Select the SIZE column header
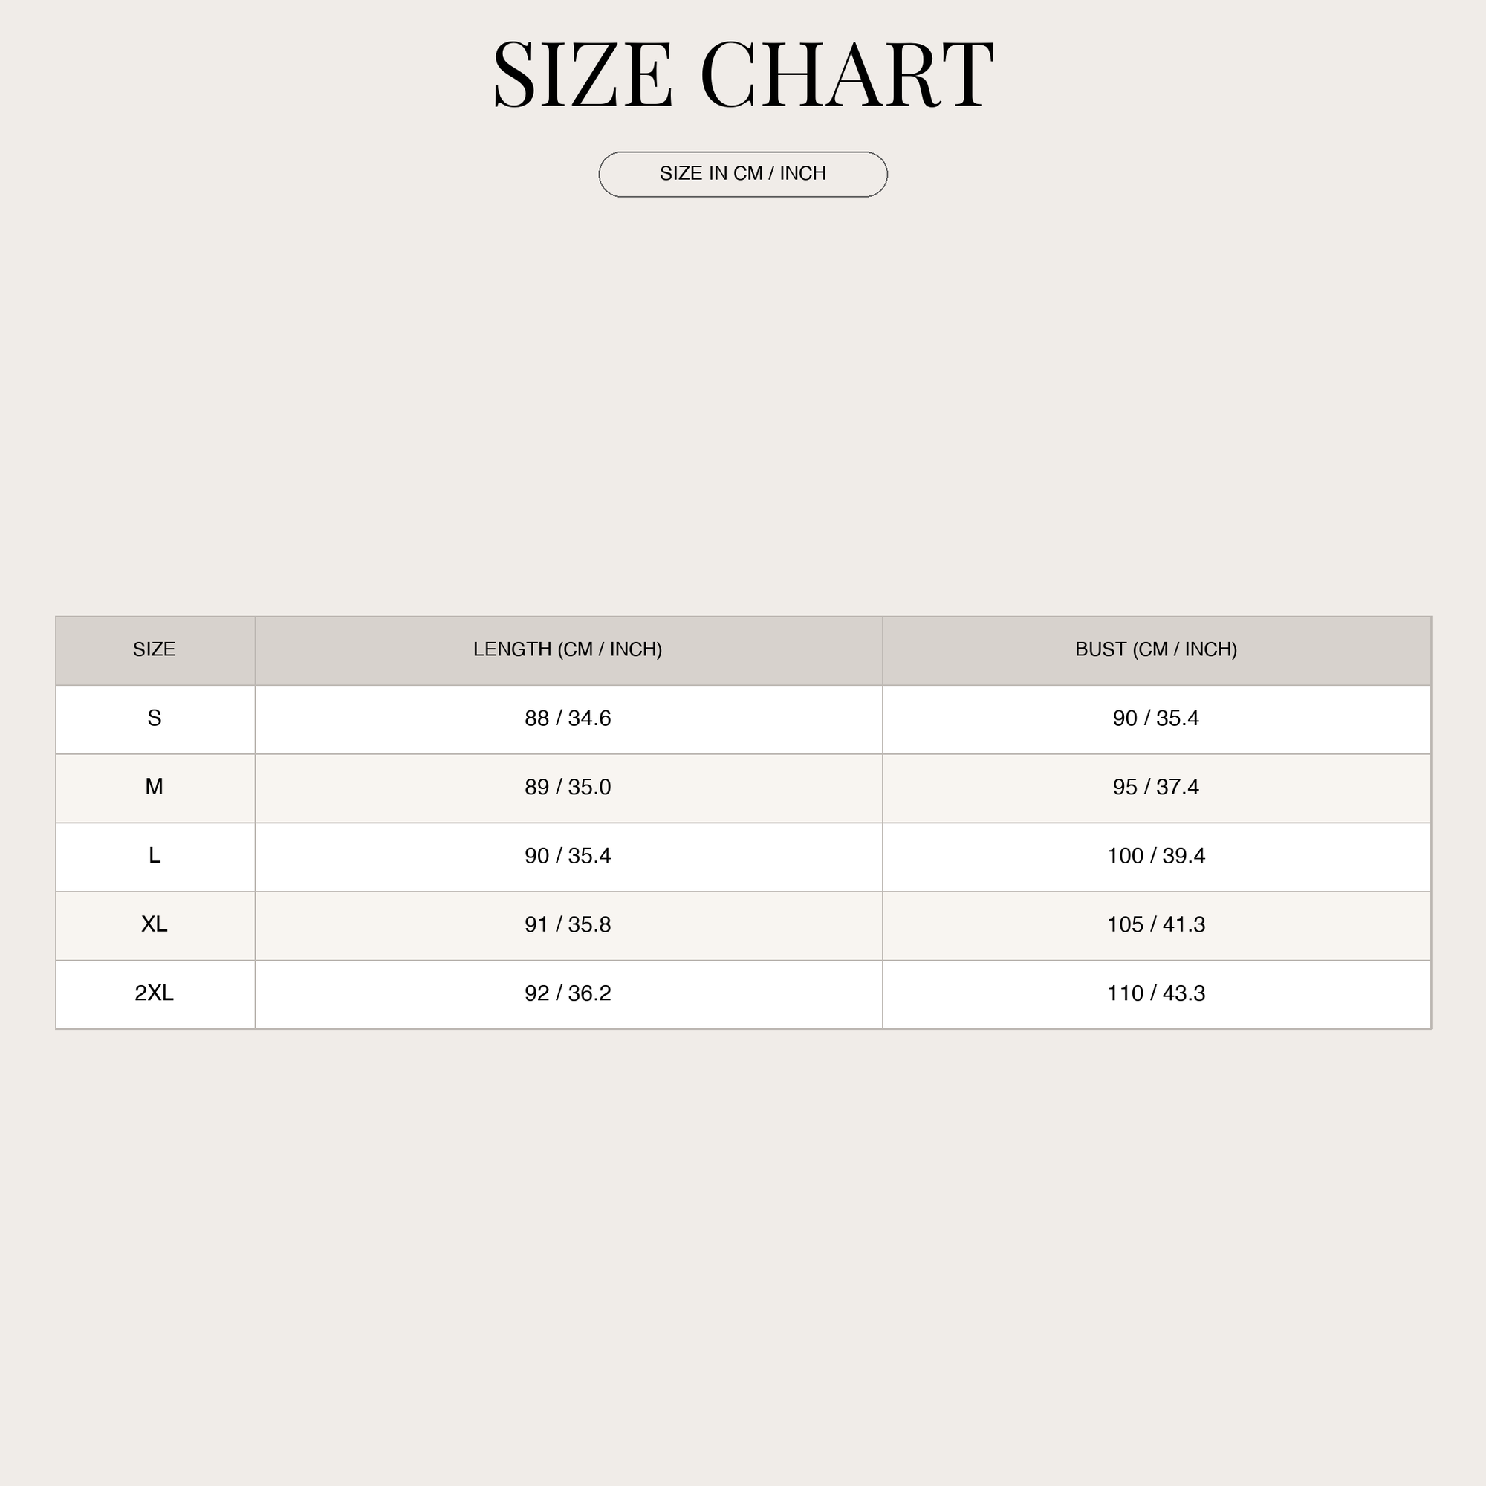 pyautogui.click(x=155, y=650)
